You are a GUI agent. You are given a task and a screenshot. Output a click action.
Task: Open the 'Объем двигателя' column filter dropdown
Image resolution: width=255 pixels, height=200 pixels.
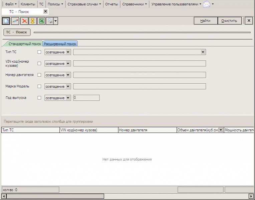[x=221, y=130]
